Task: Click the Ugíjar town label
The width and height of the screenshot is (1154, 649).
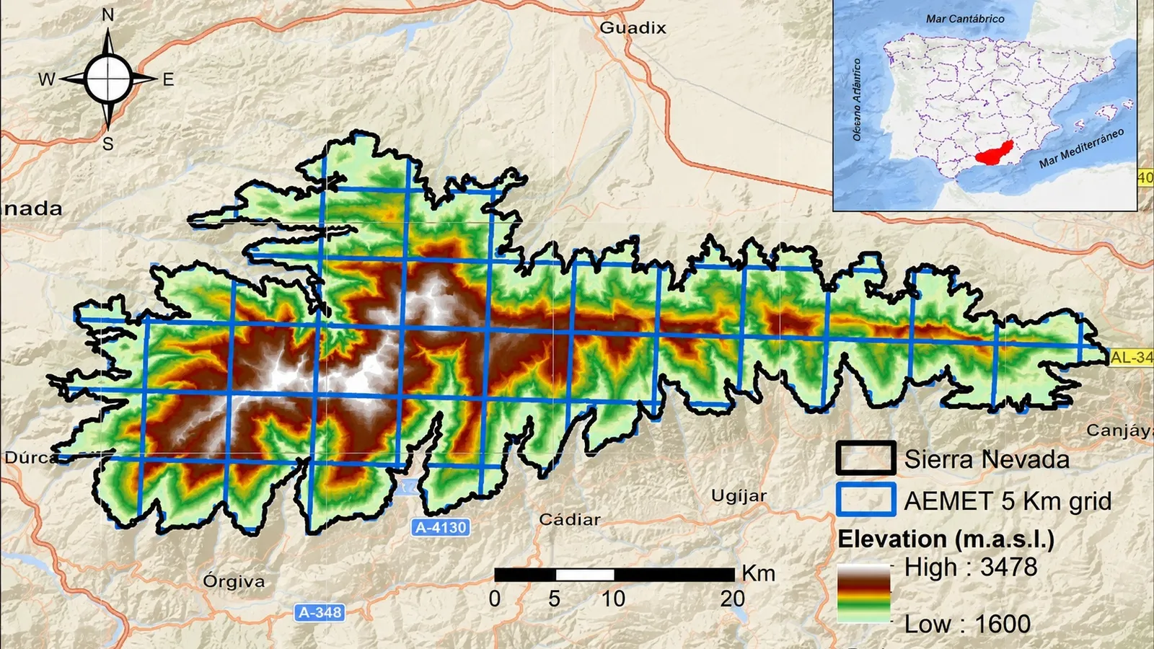Action: pos(739,496)
